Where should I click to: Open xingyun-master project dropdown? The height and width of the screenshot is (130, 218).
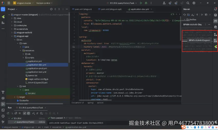click(x=23, y=3)
